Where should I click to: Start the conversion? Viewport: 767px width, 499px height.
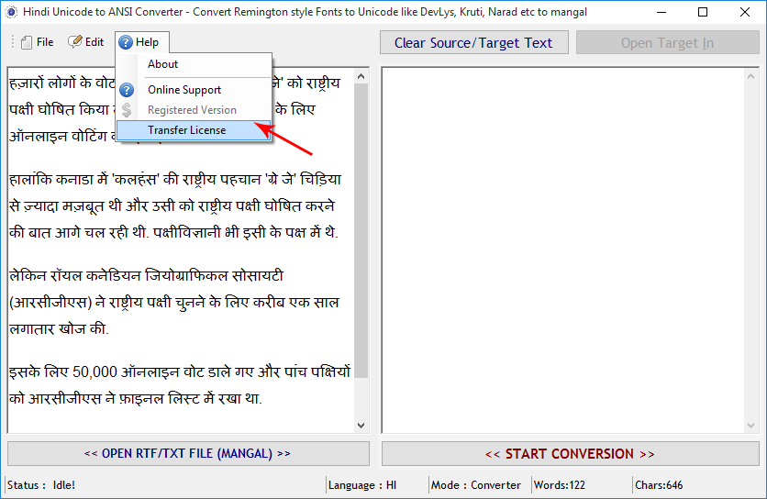pos(571,454)
